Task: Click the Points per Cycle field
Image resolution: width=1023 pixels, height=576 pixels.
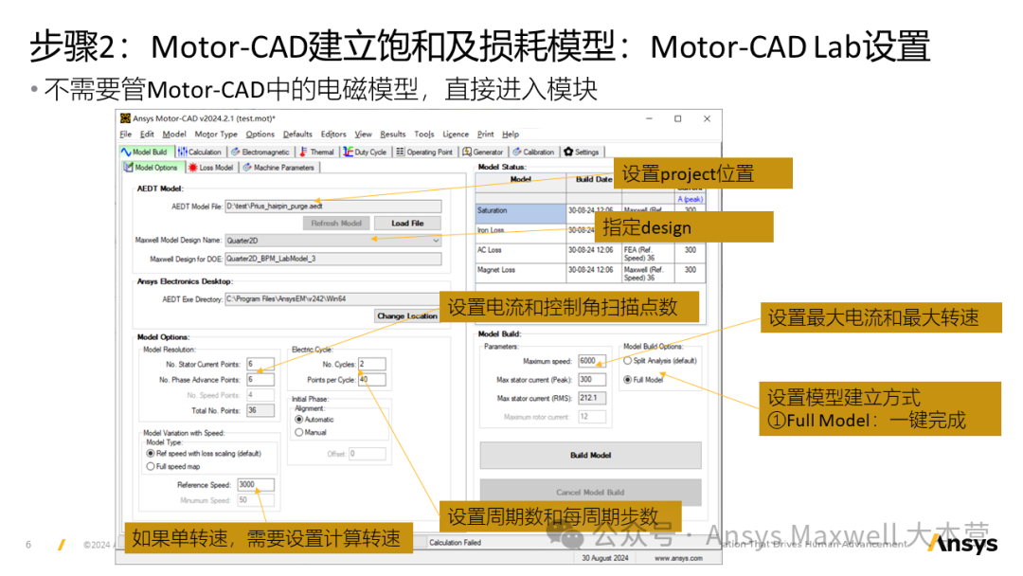Action: pyautogui.click(x=371, y=380)
